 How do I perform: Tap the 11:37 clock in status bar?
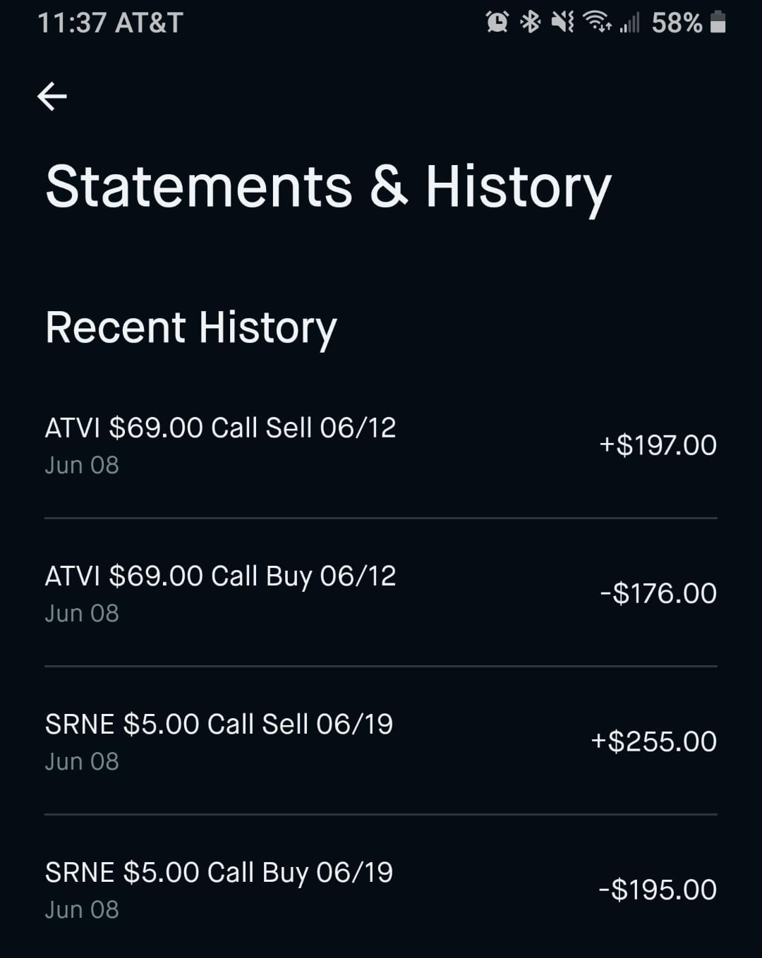[x=71, y=23]
